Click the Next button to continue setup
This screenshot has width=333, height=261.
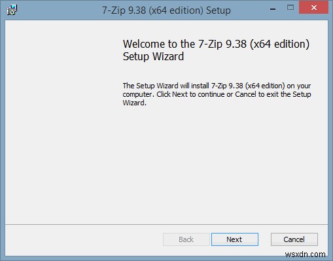pos(235,239)
